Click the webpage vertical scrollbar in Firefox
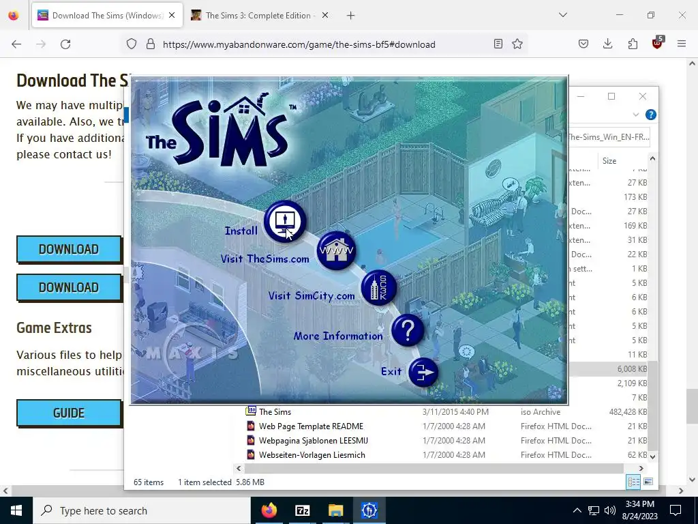This screenshot has width=698, height=524. pos(692,406)
